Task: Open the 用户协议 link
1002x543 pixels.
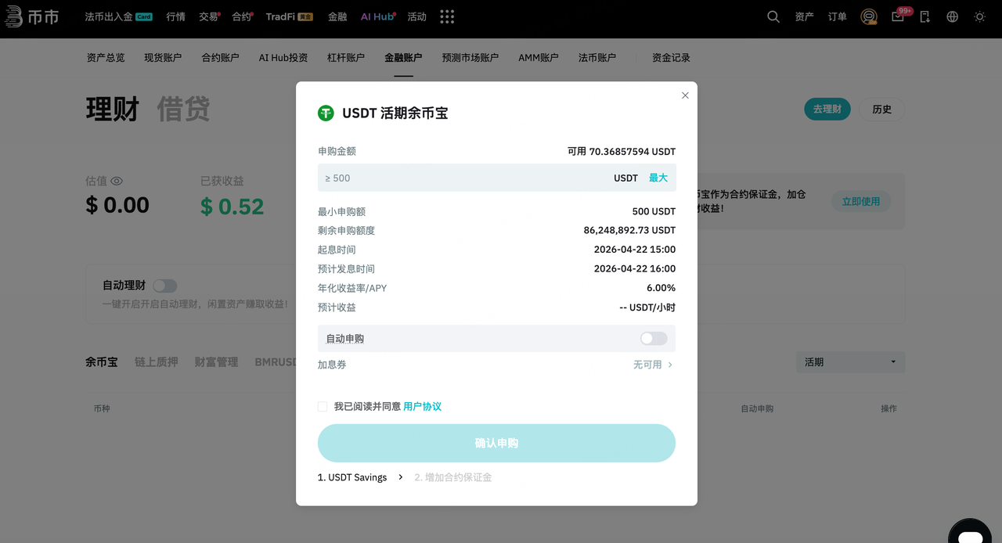Action: pyautogui.click(x=423, y=407)
